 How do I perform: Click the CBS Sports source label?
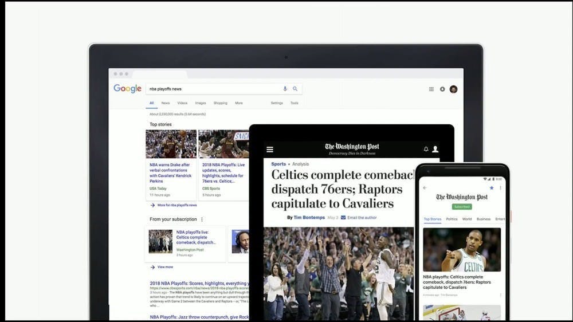(x=211, y=189)
